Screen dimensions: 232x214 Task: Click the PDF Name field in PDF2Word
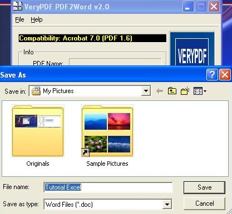[x=115, y=62]
